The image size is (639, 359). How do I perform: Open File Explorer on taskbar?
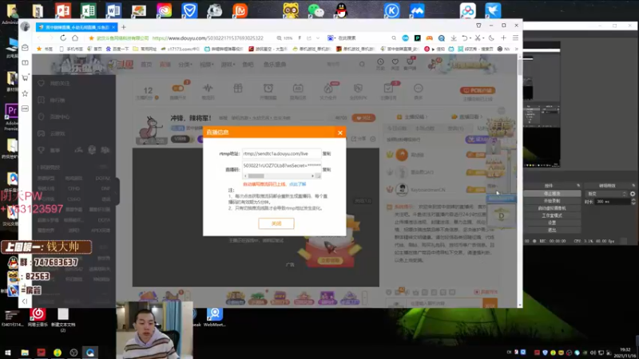[x=25, y=353]
